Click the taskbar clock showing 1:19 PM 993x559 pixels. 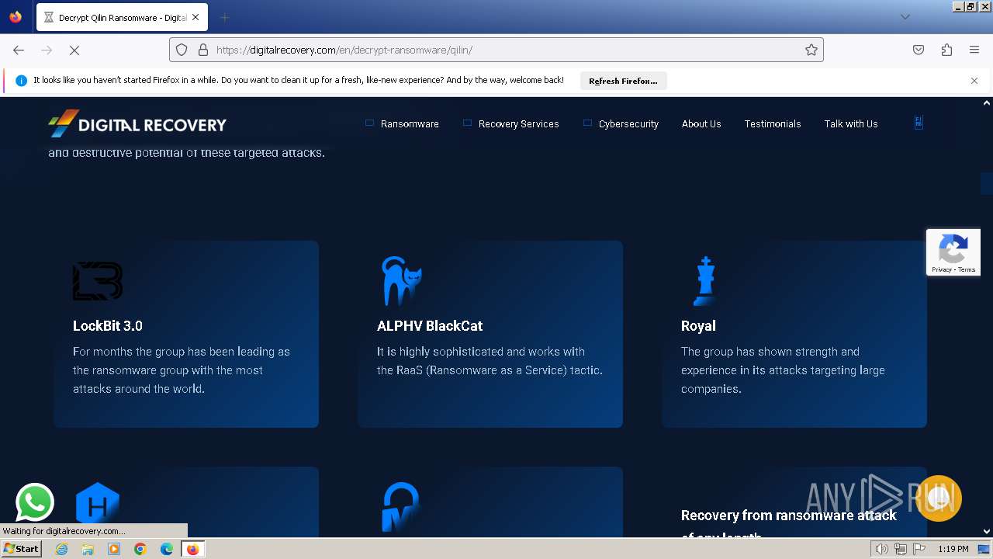point(953,549)
